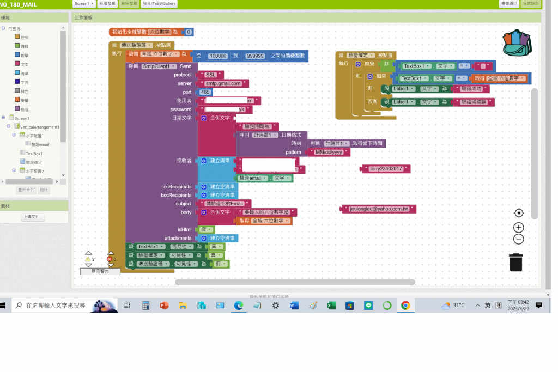Toggle the 顯示警告 warnings button

pos(100,271)
